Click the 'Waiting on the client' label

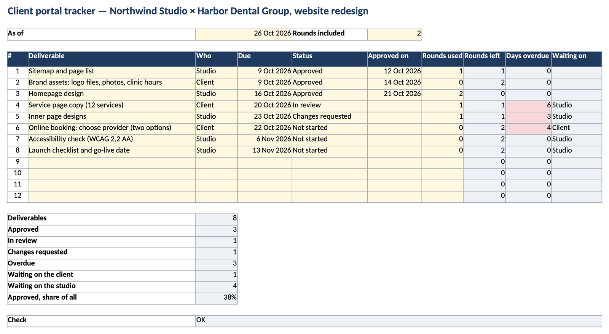pyautogui.click(x=101, y=276)
